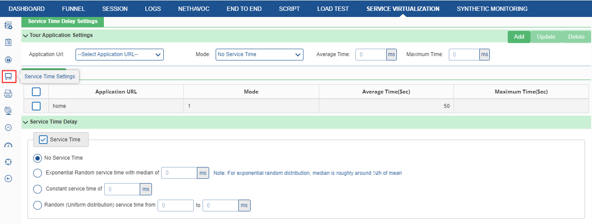Open Service Time Settings monitor icon

[8, 77]
